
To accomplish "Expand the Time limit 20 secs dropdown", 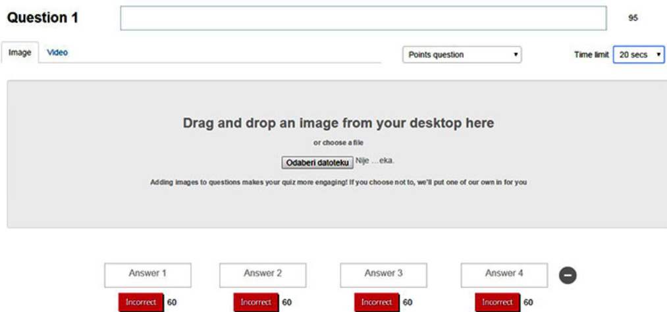I will click(639, 55).
